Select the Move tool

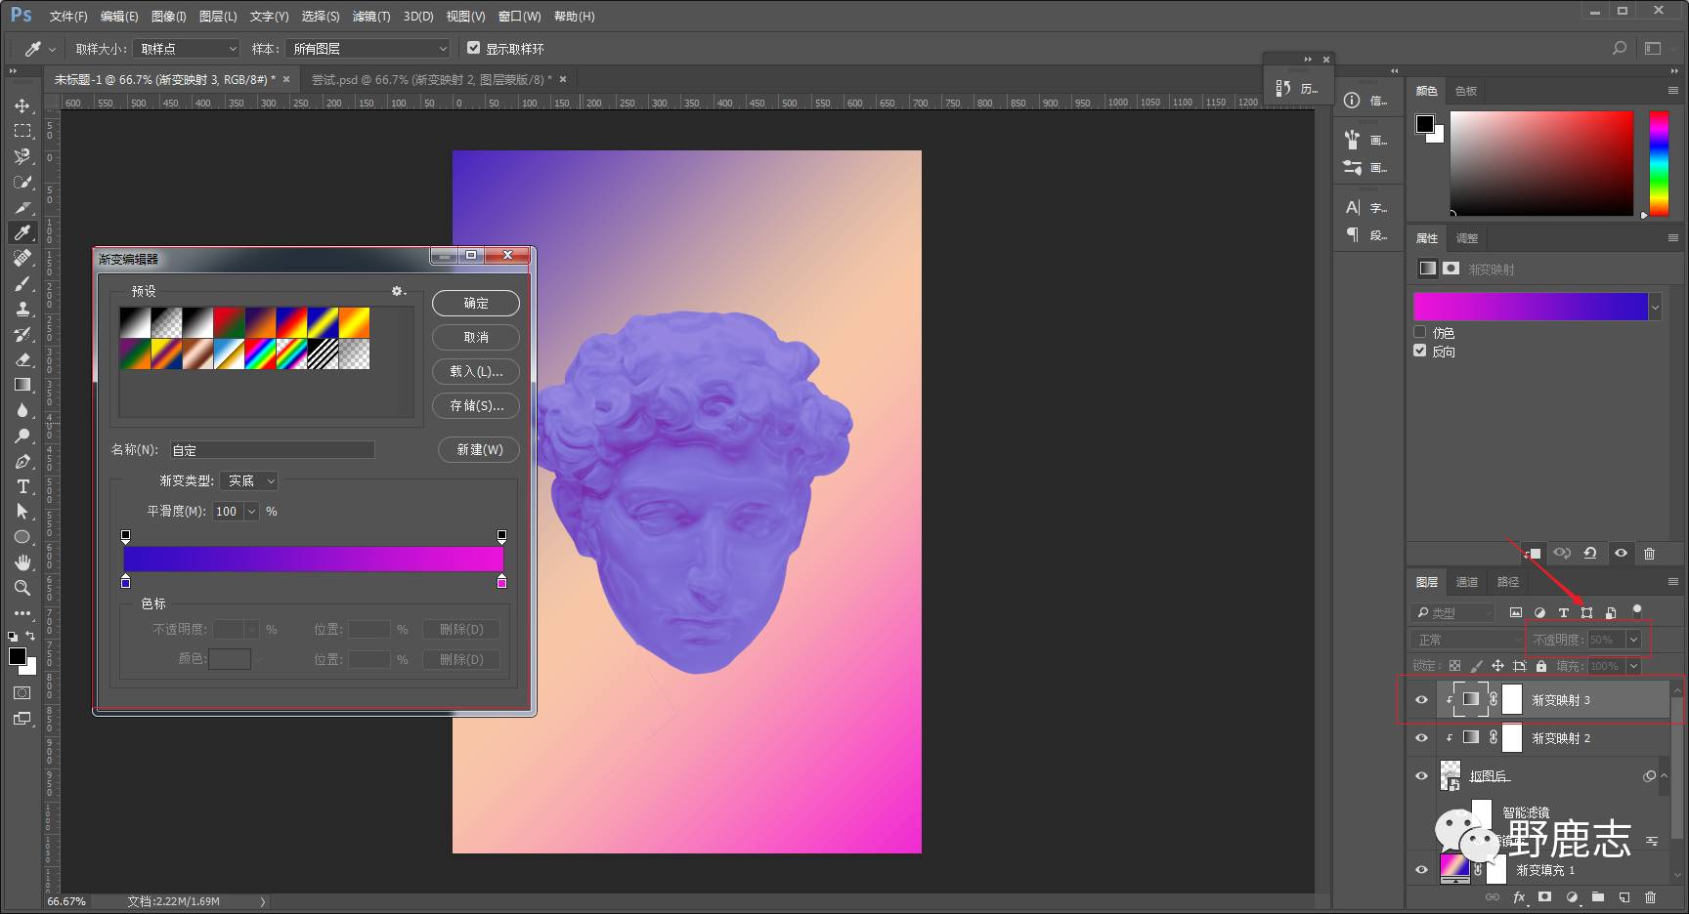click(22, 105)
